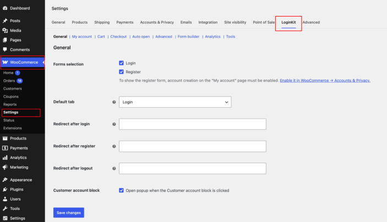The image size is (387, 222).
Task: Click the Marketing megaphone icon
Action: pyautogui.click(x=5, y=167)
